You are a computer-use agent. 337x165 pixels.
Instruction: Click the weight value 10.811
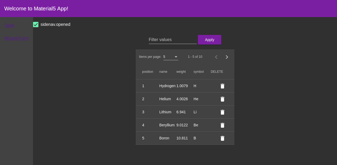(x=182, y=138)
